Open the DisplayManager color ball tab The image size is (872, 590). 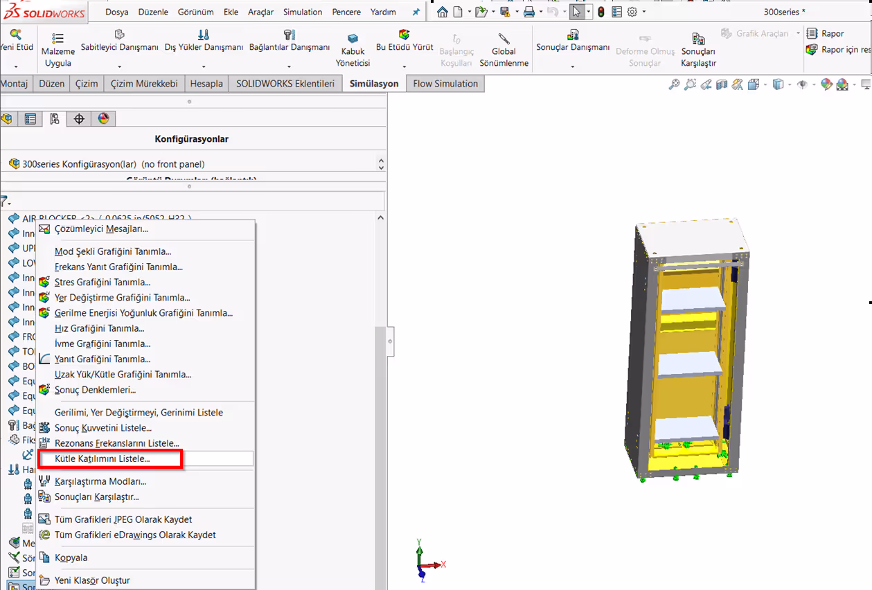[x=103, y=119]
